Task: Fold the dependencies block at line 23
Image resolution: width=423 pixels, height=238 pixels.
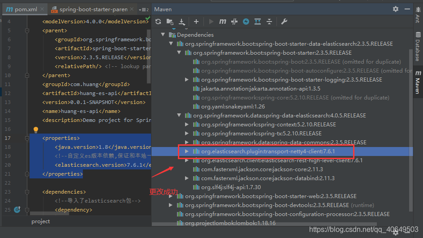Action: pos(27,192)
